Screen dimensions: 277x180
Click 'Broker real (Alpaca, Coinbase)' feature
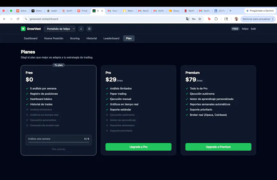pyautogui.click(x=208, y=115)
